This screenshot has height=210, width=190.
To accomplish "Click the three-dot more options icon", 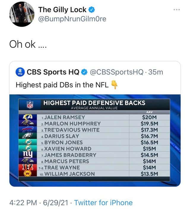I will [177, 10].
